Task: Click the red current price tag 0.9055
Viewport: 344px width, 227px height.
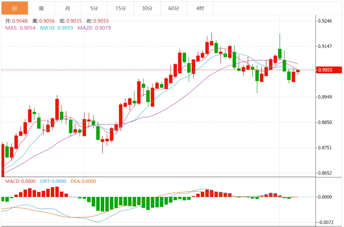Action: click(329, 70)
